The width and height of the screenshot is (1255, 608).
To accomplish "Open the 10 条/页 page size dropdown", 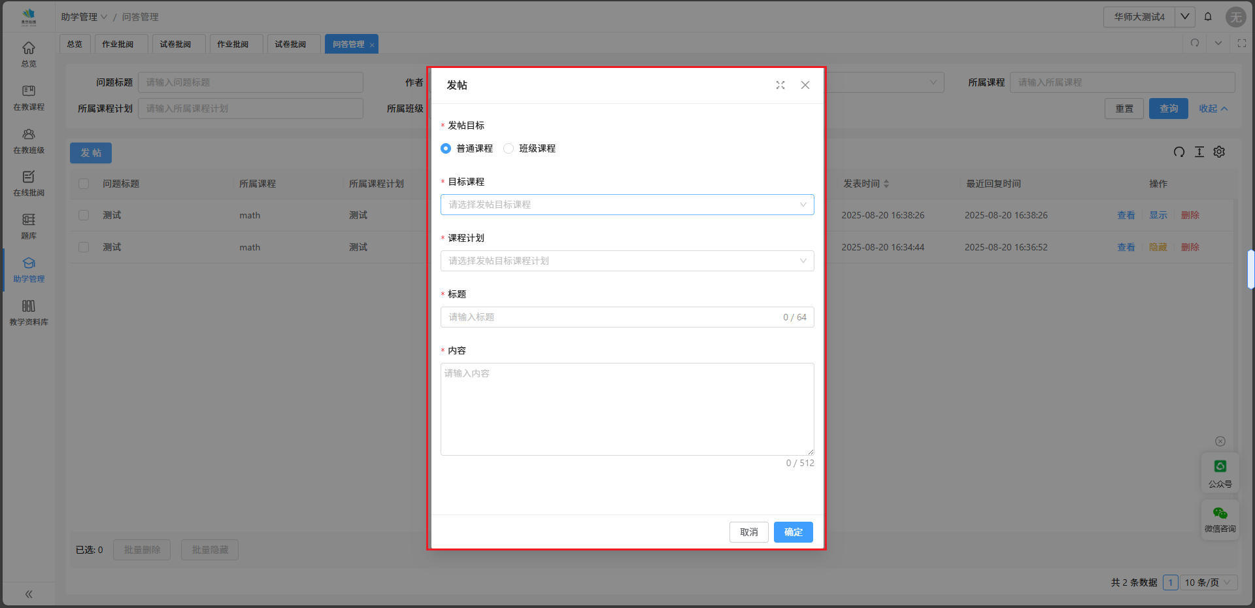I will coord(1208,583).
